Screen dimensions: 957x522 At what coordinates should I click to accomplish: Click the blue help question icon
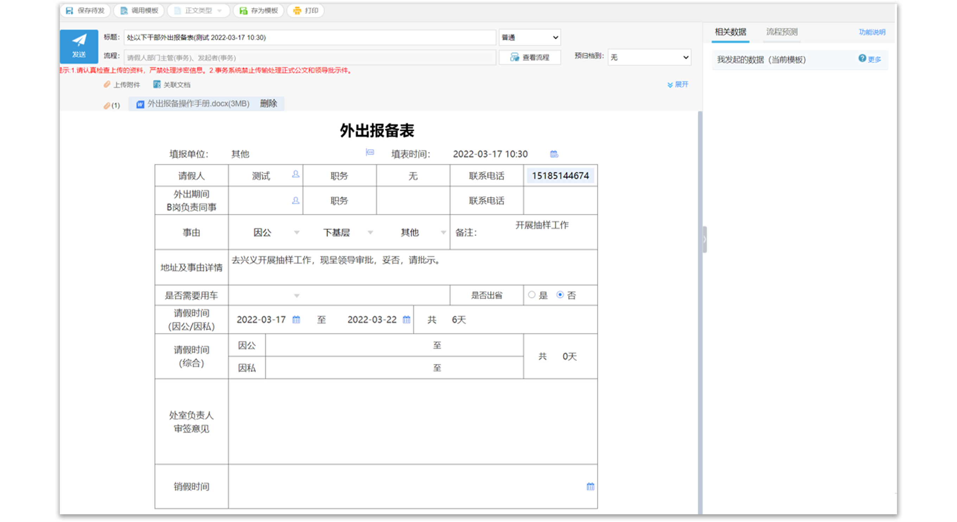click(862, 58)
